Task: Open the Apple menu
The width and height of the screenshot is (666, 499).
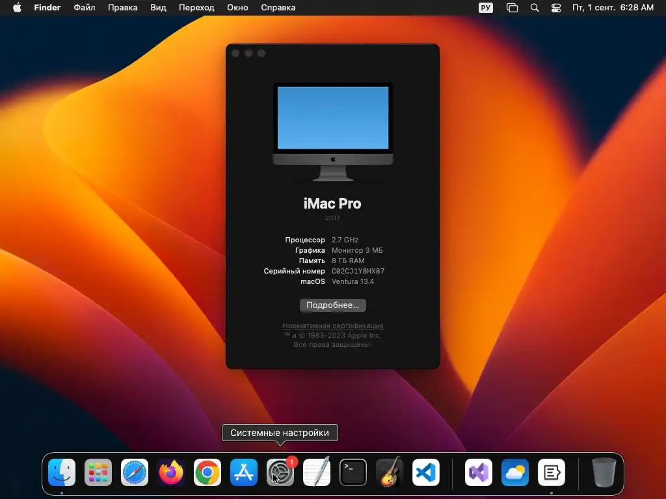Action: point(17,8)
